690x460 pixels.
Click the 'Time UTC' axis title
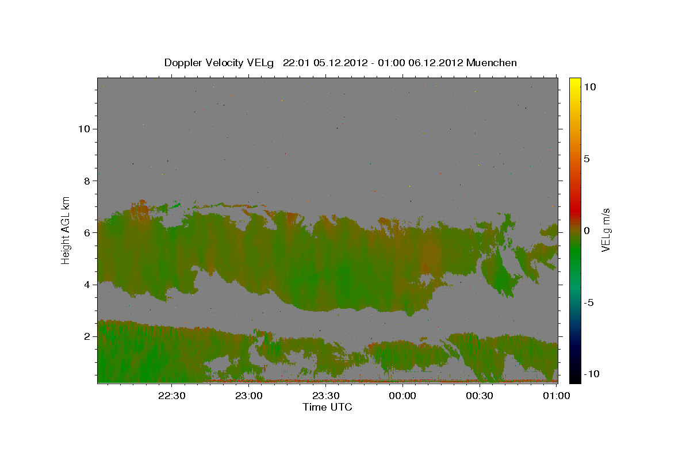327,407
